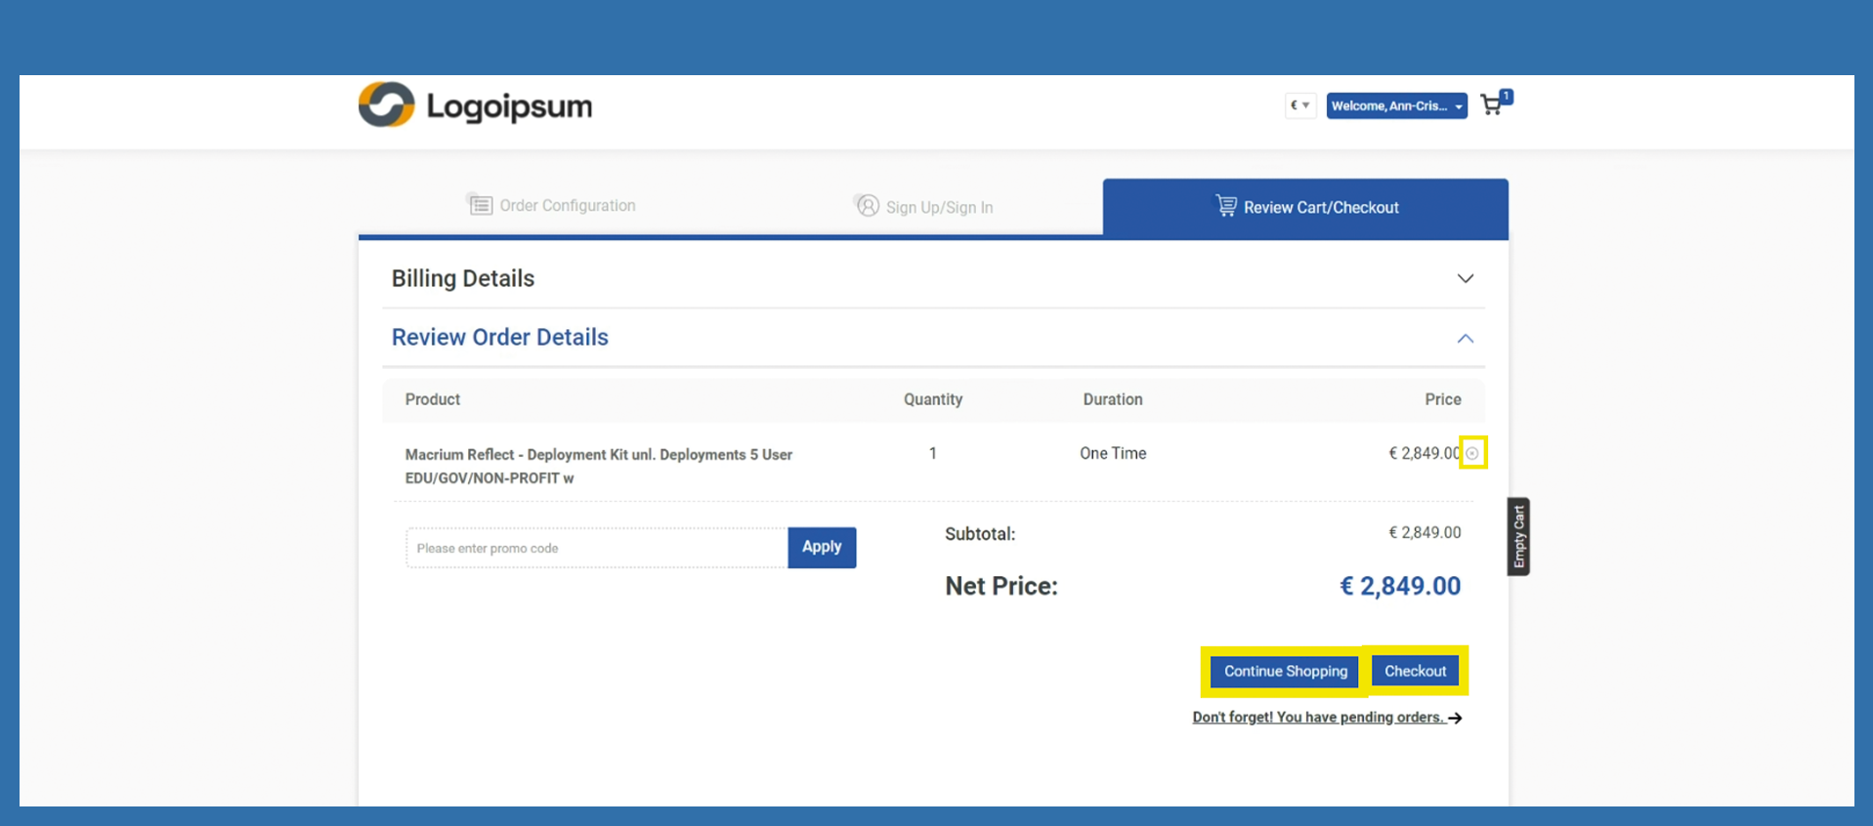
Task: Click the Order Configuration list icon
Action: [x=480, y=205]
